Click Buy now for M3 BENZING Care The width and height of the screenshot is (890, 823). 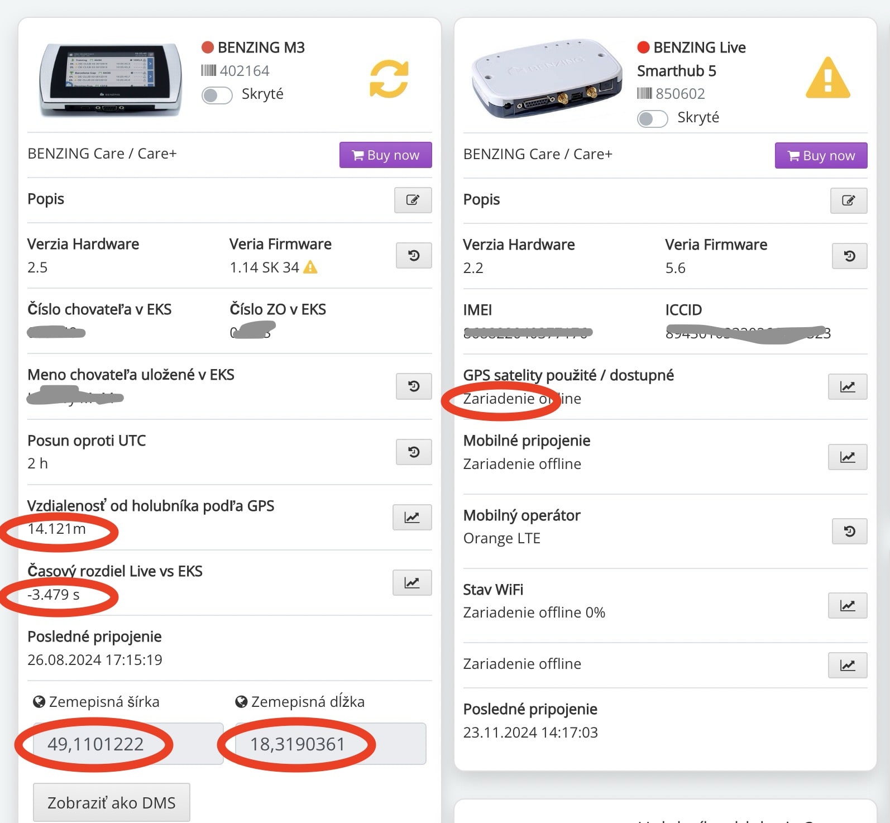385,155
